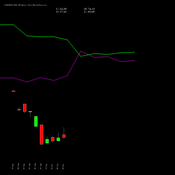Click the green candle above 31 Aug
This screenshot has height=175, width=175.
coord(47,141)
